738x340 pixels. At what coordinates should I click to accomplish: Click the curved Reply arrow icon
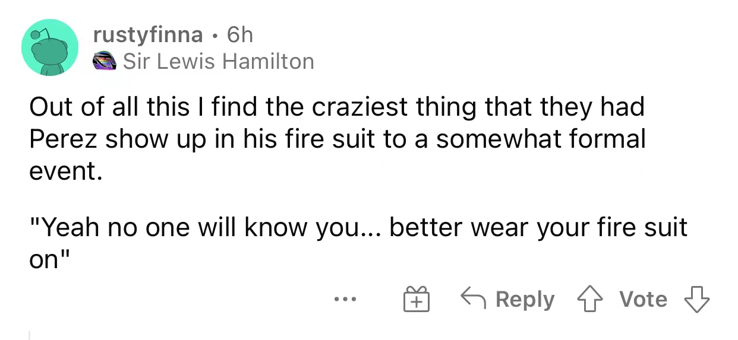pyautogui.click(x=472, y=299)
